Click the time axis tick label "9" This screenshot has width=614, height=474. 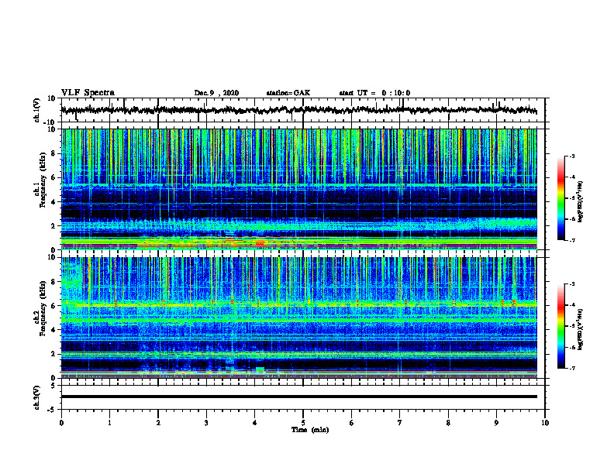pyautogui.click(x=496, y=423)
